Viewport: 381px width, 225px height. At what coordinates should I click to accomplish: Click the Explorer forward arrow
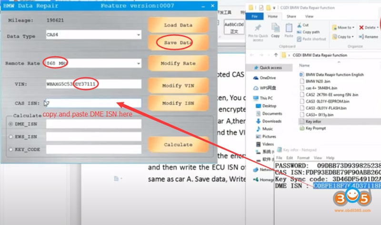pyautogui.click(x=261, y=55)
